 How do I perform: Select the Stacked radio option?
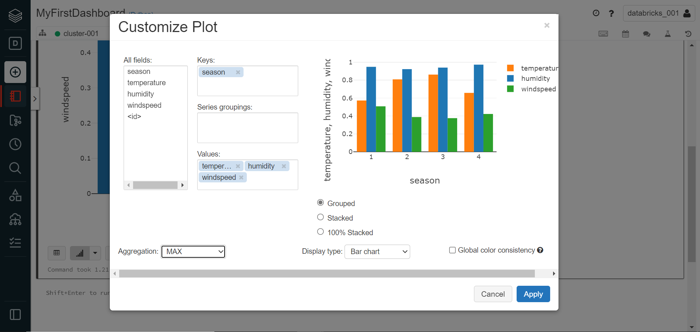(x=320, y=217)
